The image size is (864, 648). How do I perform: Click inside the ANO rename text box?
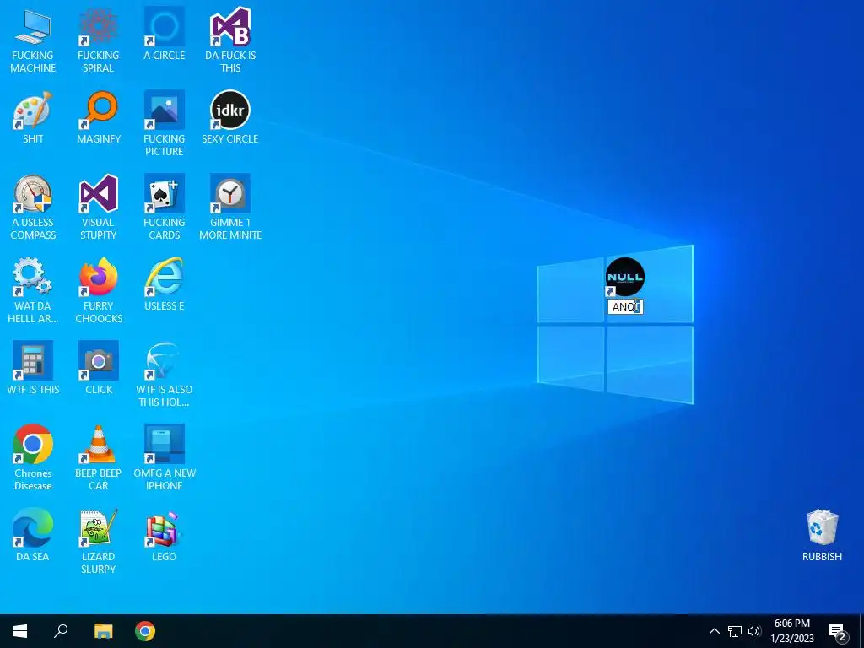[625, 307]
